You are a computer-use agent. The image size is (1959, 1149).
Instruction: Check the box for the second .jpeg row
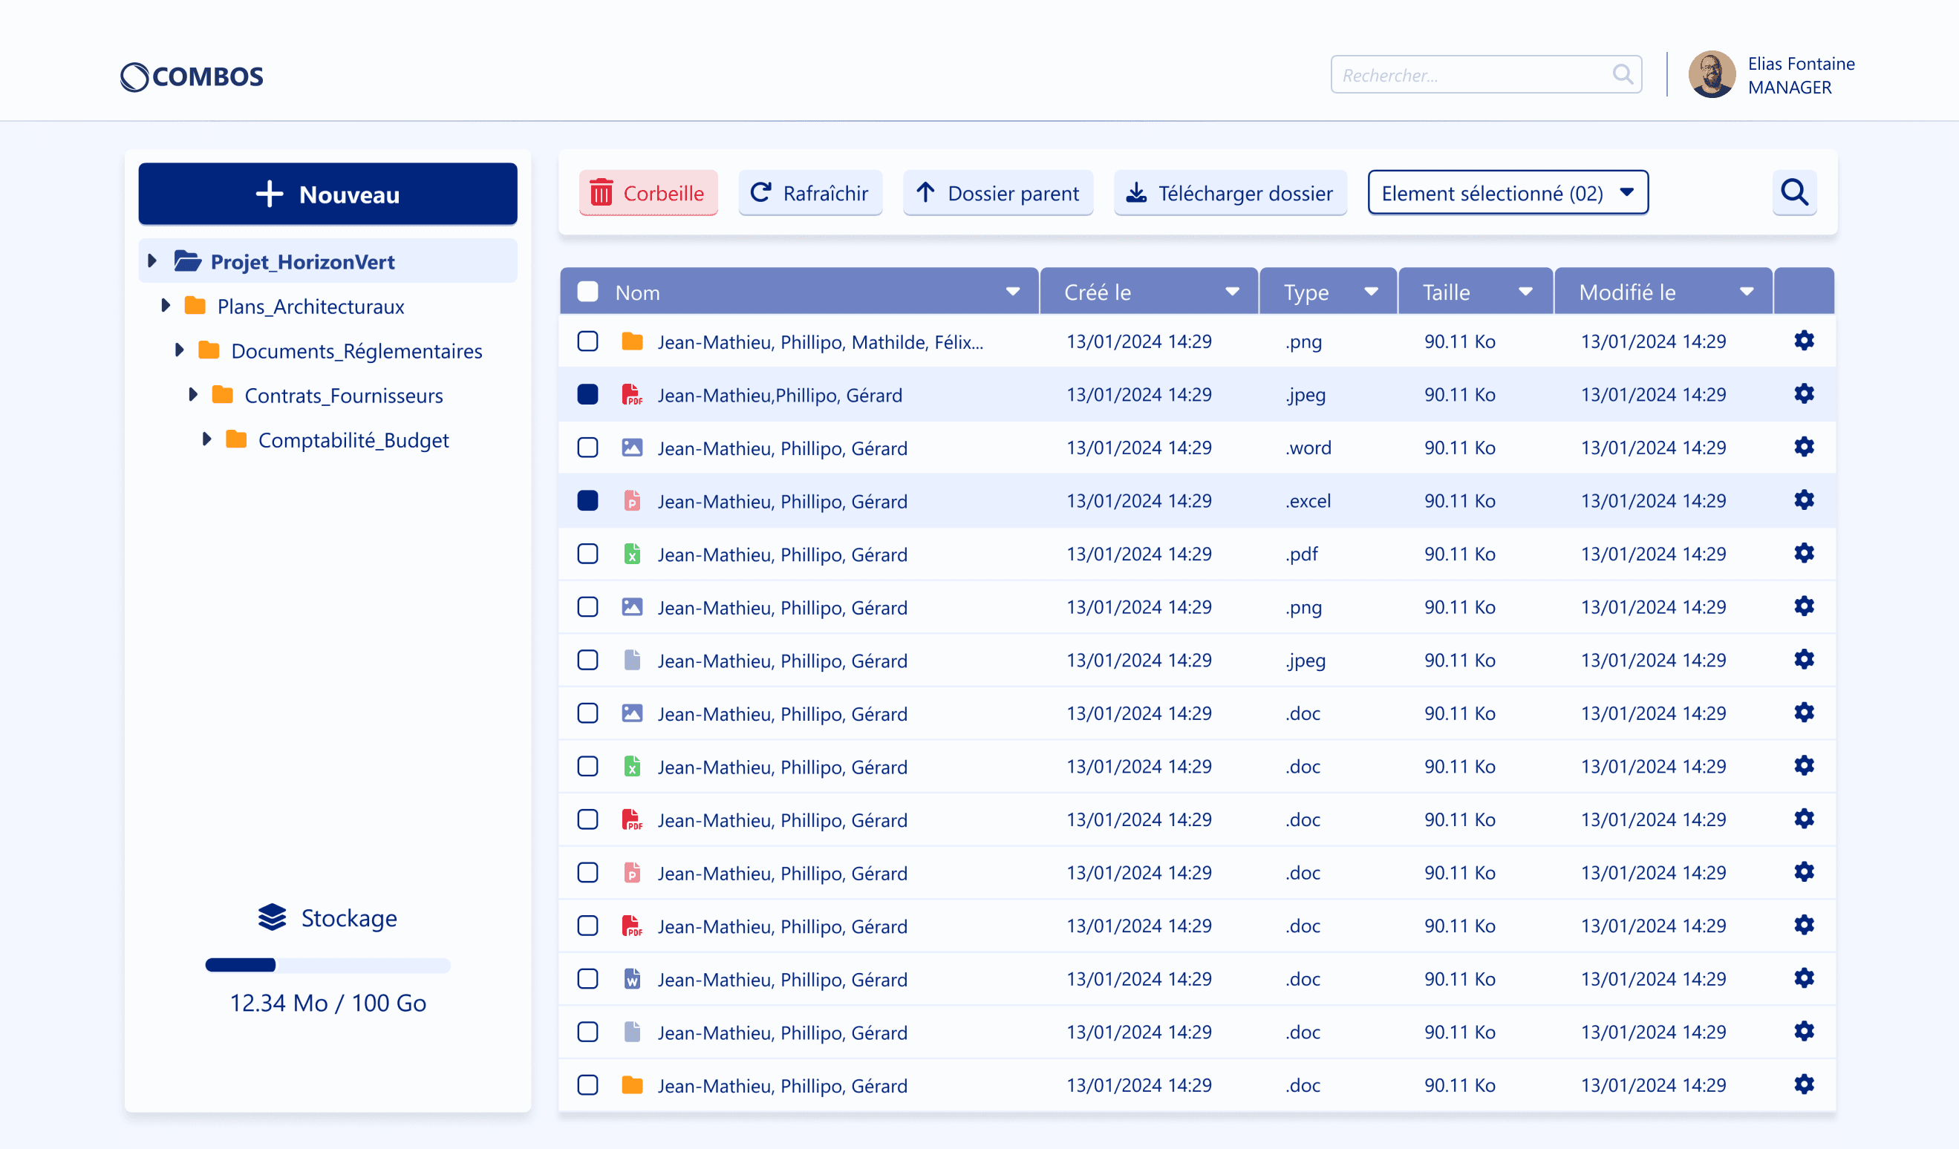click(x=587, y=661)
